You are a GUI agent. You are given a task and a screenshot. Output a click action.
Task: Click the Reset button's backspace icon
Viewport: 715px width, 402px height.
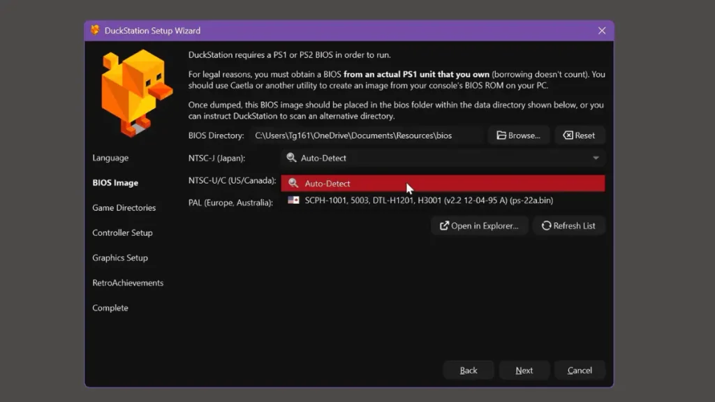tap(568, 135)
